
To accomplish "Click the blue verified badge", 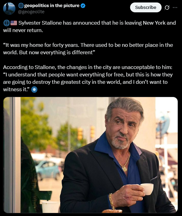I will tap(83, 6).
